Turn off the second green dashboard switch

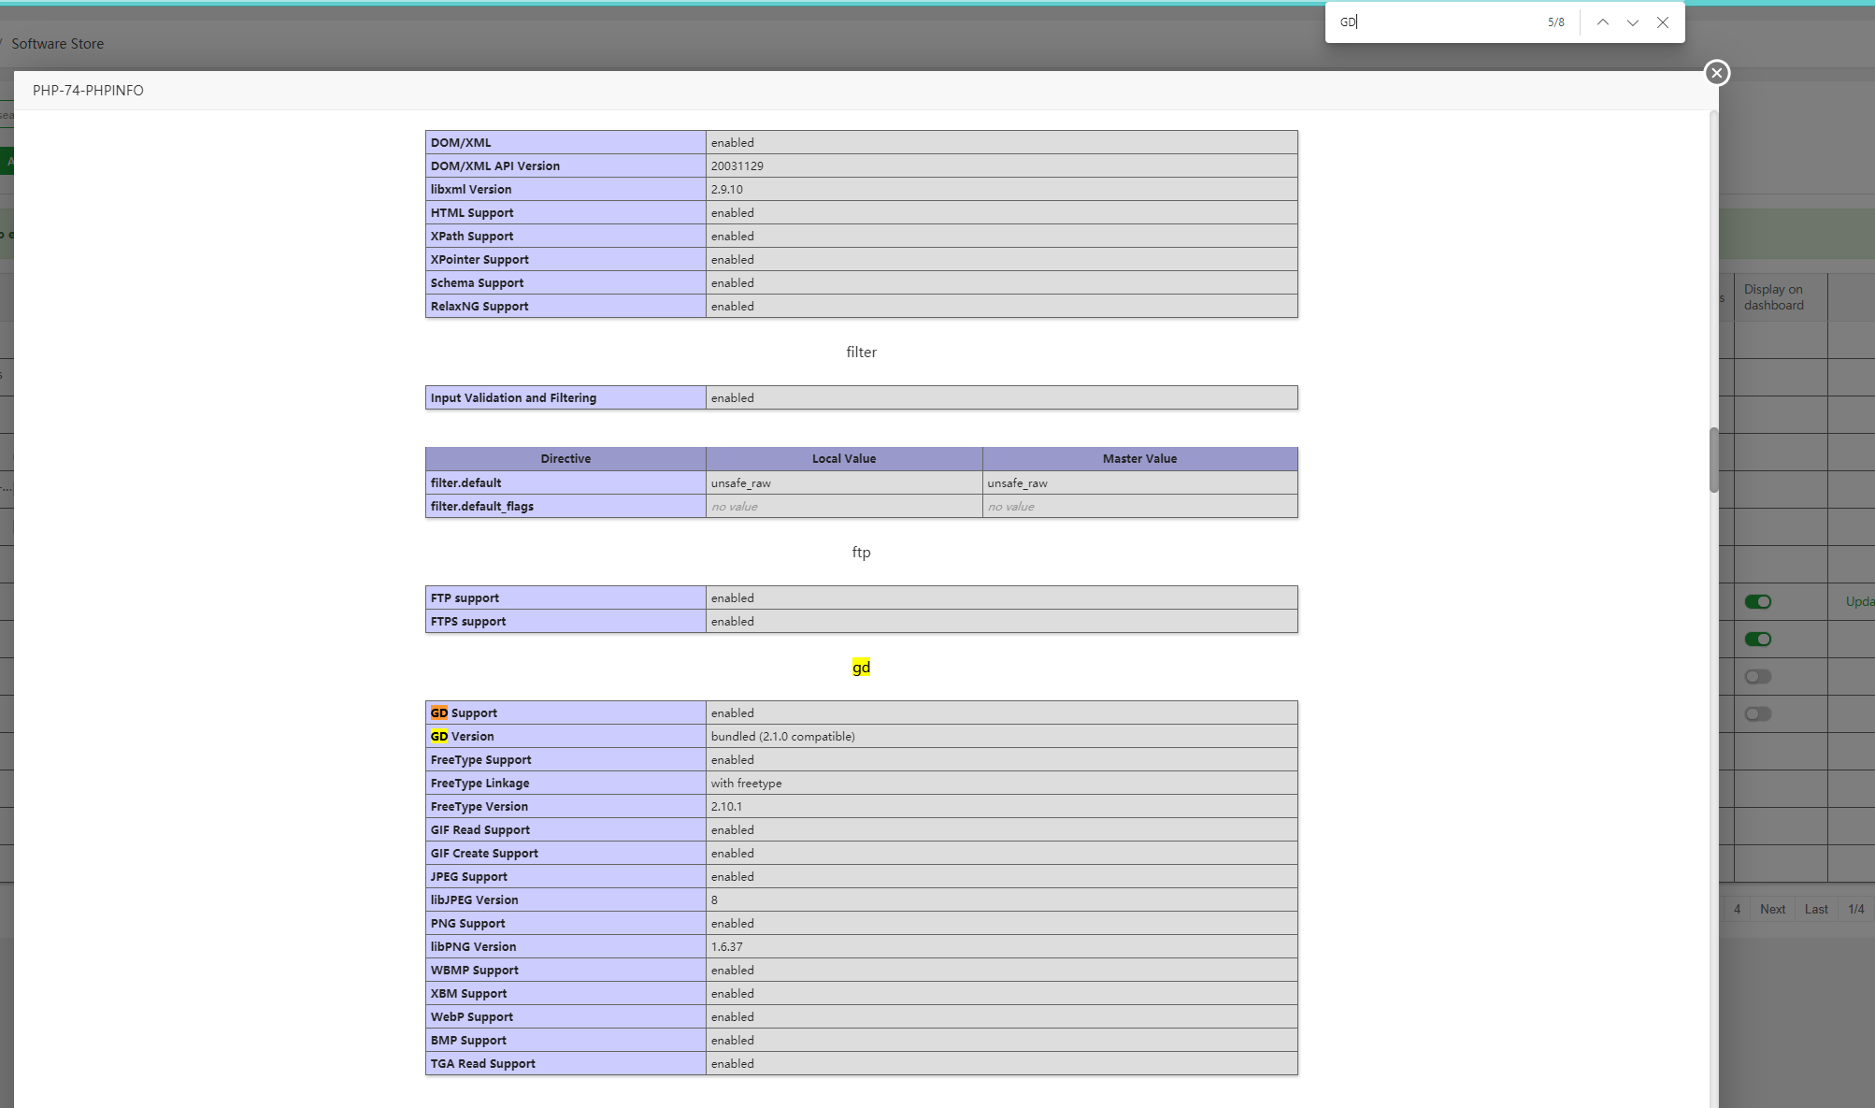point(1757,640)
